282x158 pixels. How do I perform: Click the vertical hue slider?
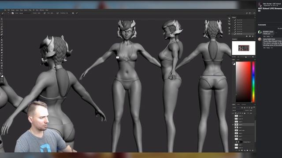(x=253, y=82)
